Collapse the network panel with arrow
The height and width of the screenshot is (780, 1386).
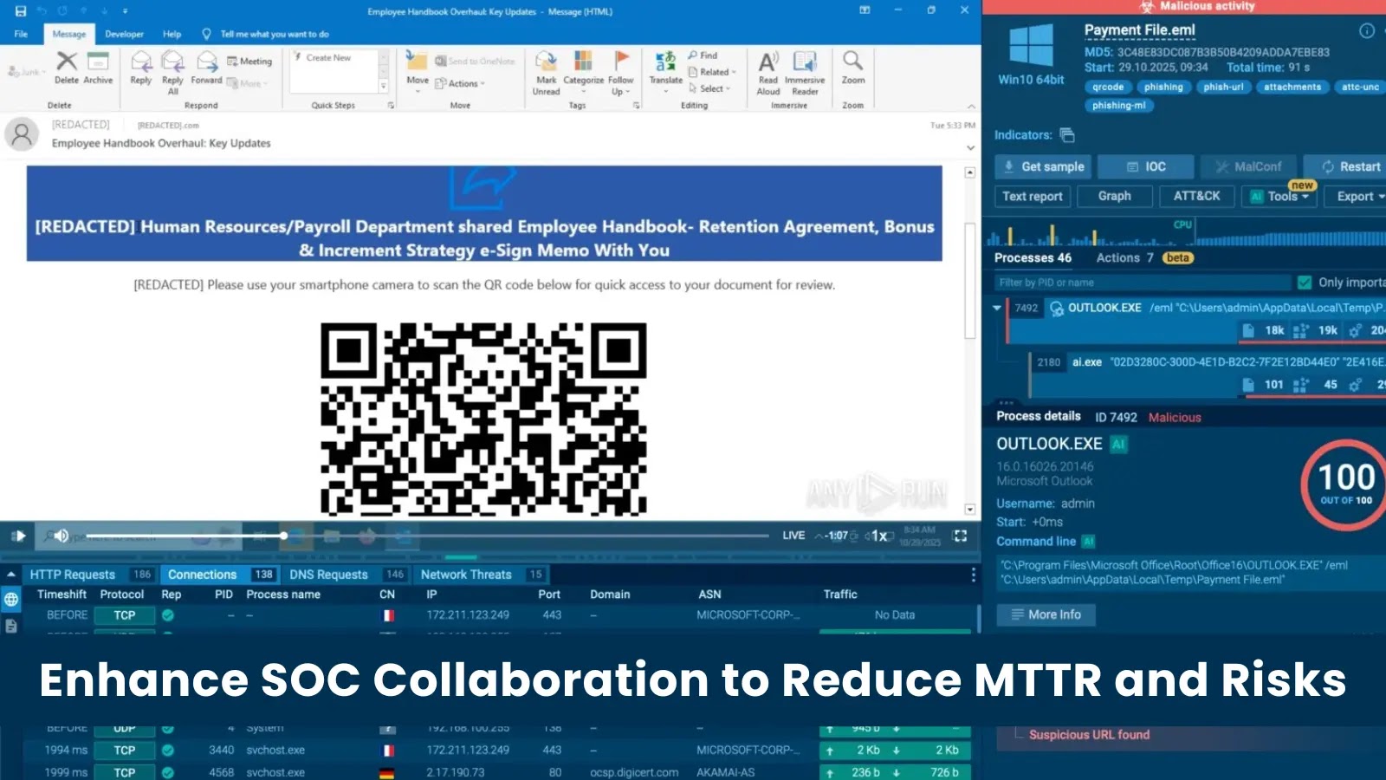pos(11,575)
